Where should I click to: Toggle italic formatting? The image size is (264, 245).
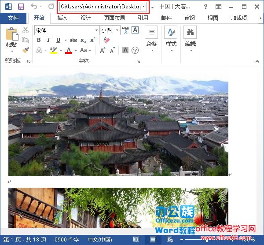(x=48, y=40)
